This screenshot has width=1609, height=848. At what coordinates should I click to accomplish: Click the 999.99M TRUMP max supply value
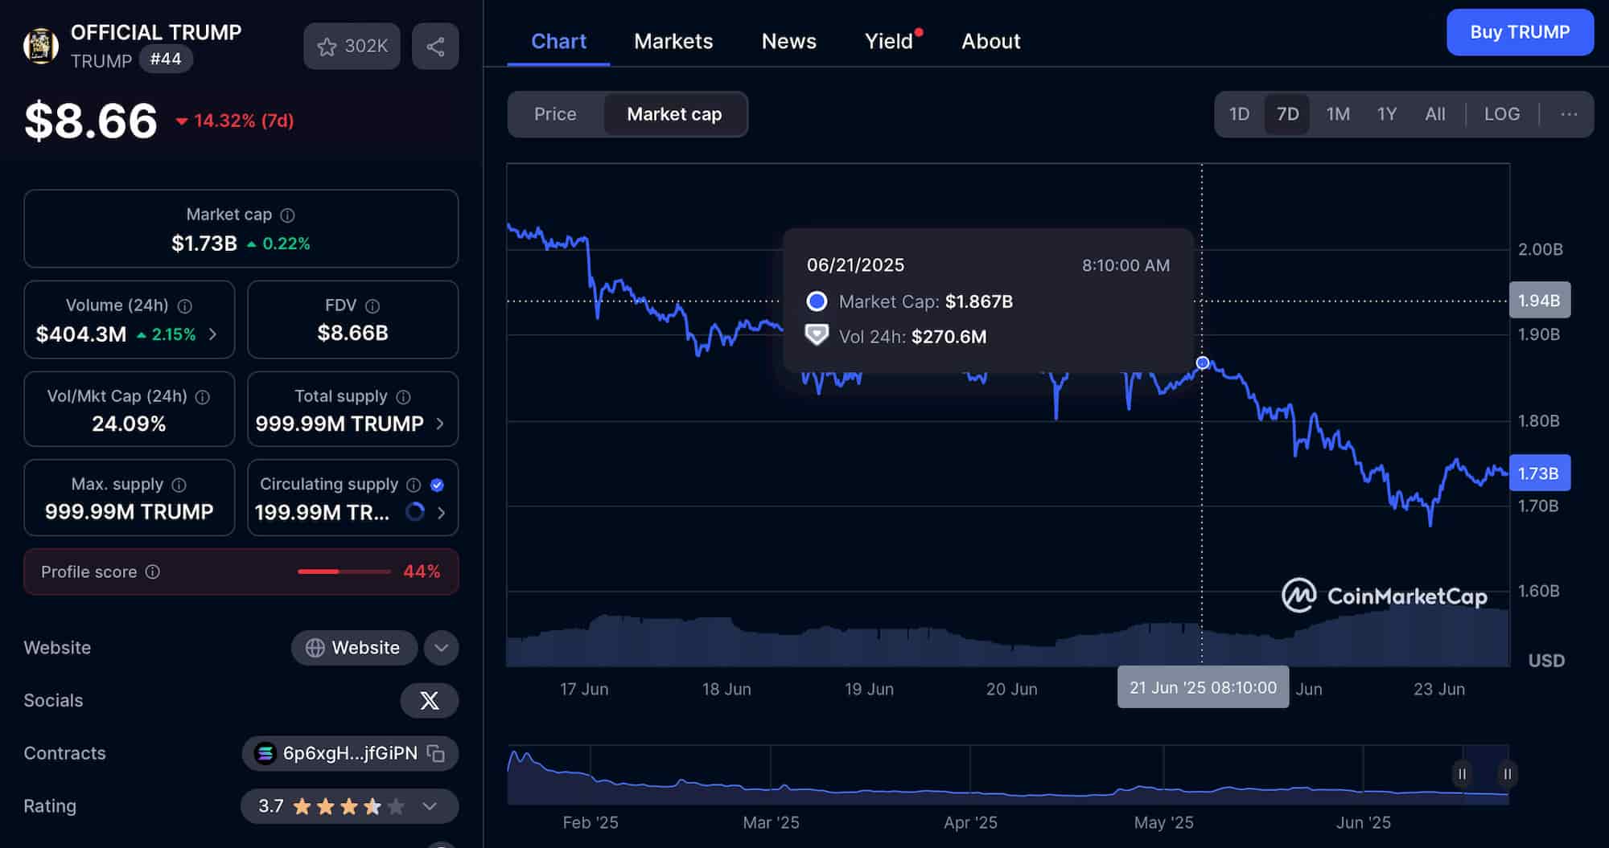(x=129, y=511)
